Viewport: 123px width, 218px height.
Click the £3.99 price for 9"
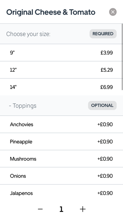(107, 53)
